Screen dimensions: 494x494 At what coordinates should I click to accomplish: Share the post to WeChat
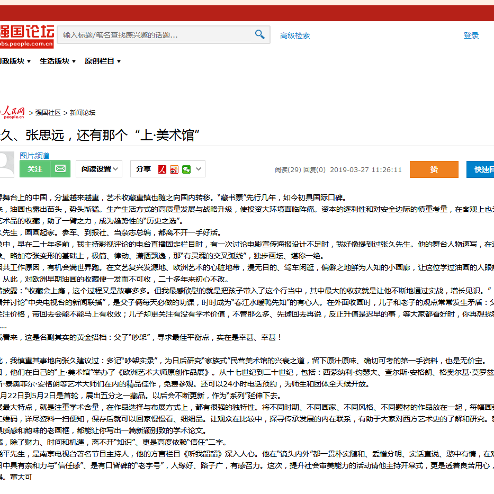click(x=186, y=169)
